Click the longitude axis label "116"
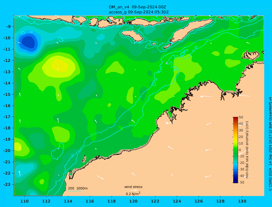The width and height of the screenshot is (272, 207). click(90, 201)
